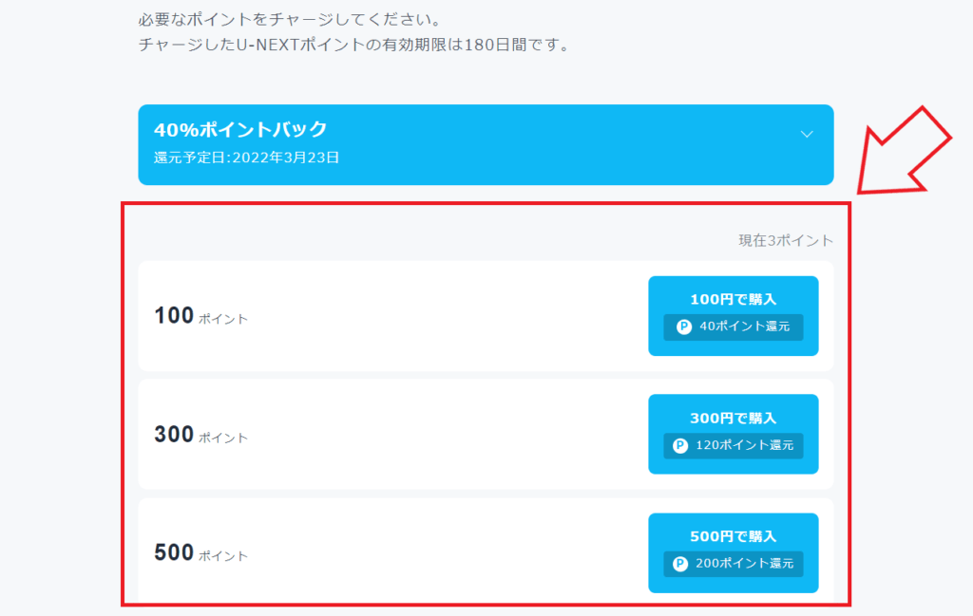The width and height of the screenshot is (973, 616).
Task: Click the 300円で購入 button
Action: 733,434
